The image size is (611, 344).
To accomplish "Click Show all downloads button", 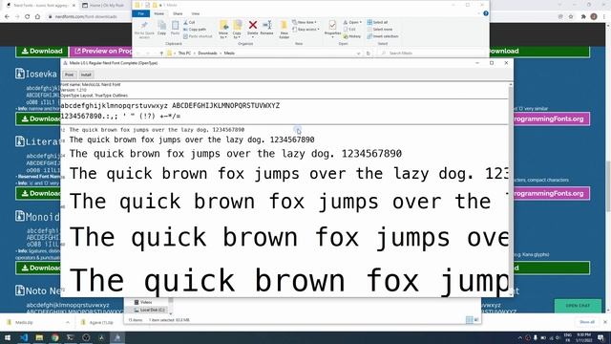I will (587, 322).
